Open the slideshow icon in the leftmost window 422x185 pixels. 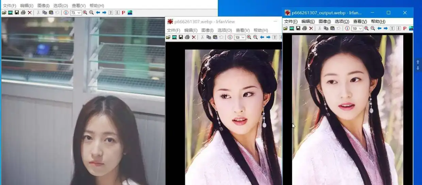[x=11, y=13]
